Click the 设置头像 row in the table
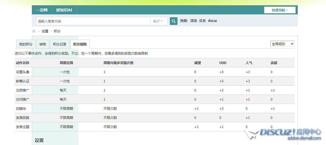The height and width of the screenshot is (145, 326). pyautogui.click(x=23, y=72)
